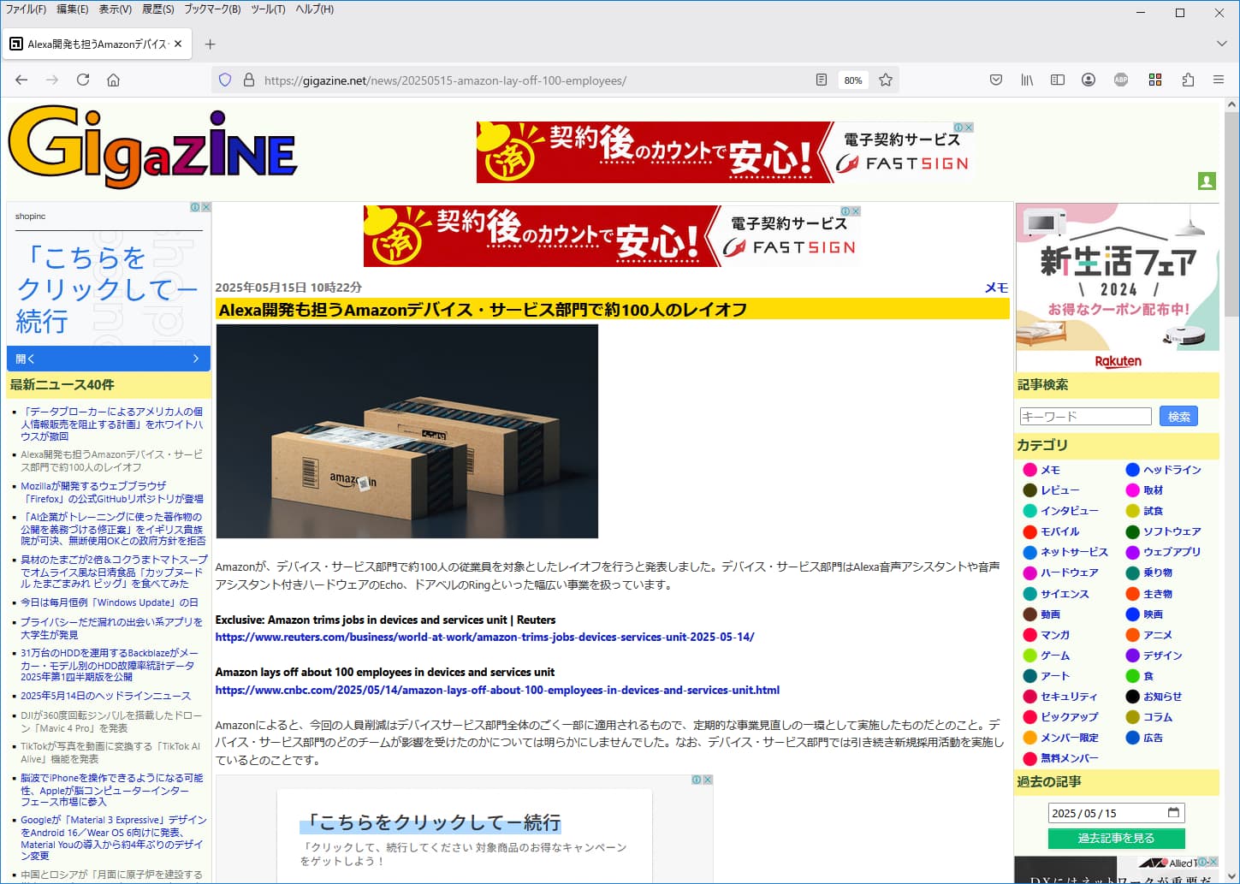
Task: Reload the current page
Action: pyautogui.click(x=83, y=80)
